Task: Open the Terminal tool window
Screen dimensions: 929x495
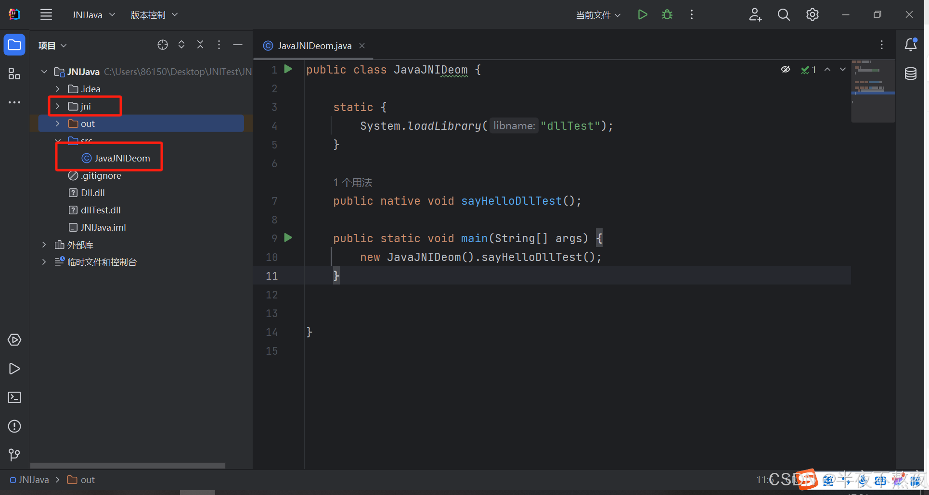Action: 14,397
